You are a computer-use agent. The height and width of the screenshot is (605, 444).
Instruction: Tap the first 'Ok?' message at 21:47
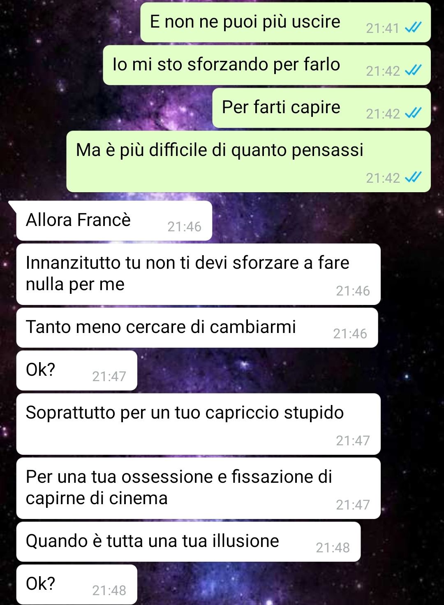[x=76, y=370]
